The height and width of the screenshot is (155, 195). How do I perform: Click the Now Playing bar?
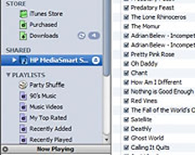(56, 149)
